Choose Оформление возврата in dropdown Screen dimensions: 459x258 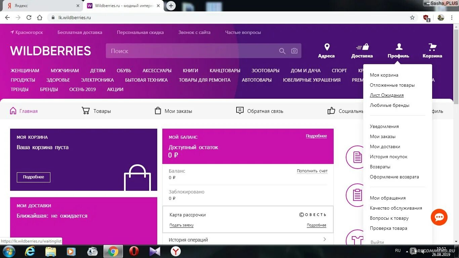point(394,177)
